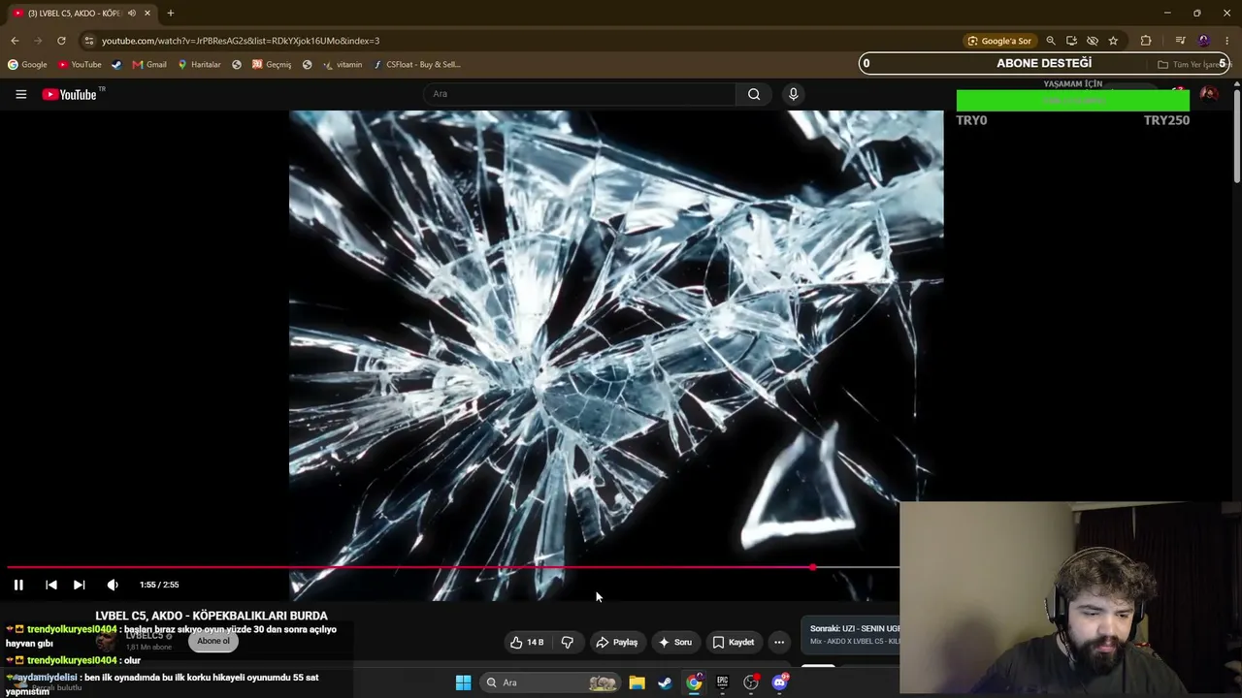Image resolution: width=1242 pixels, height=698 pixels.
Task: Open the zoom magnifier in address bar
Action: (x=1051, y=41)
